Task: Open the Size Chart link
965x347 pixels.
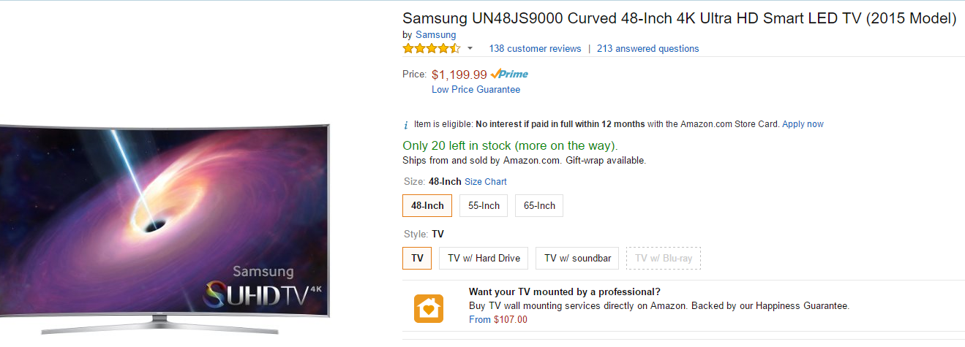Action: click(x=485, y=182)
